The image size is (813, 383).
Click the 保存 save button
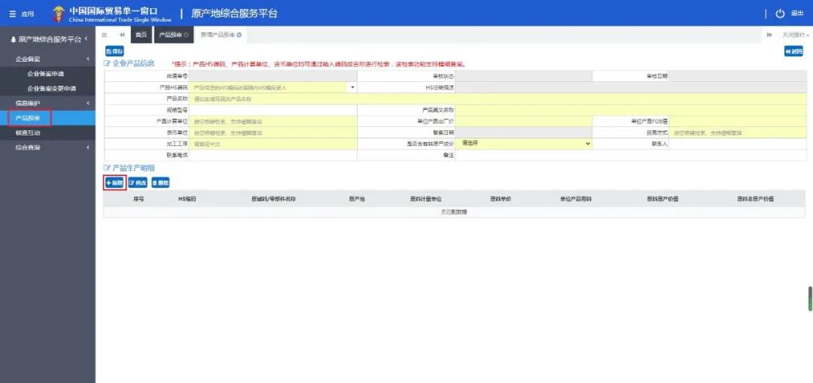coord(114,51)
